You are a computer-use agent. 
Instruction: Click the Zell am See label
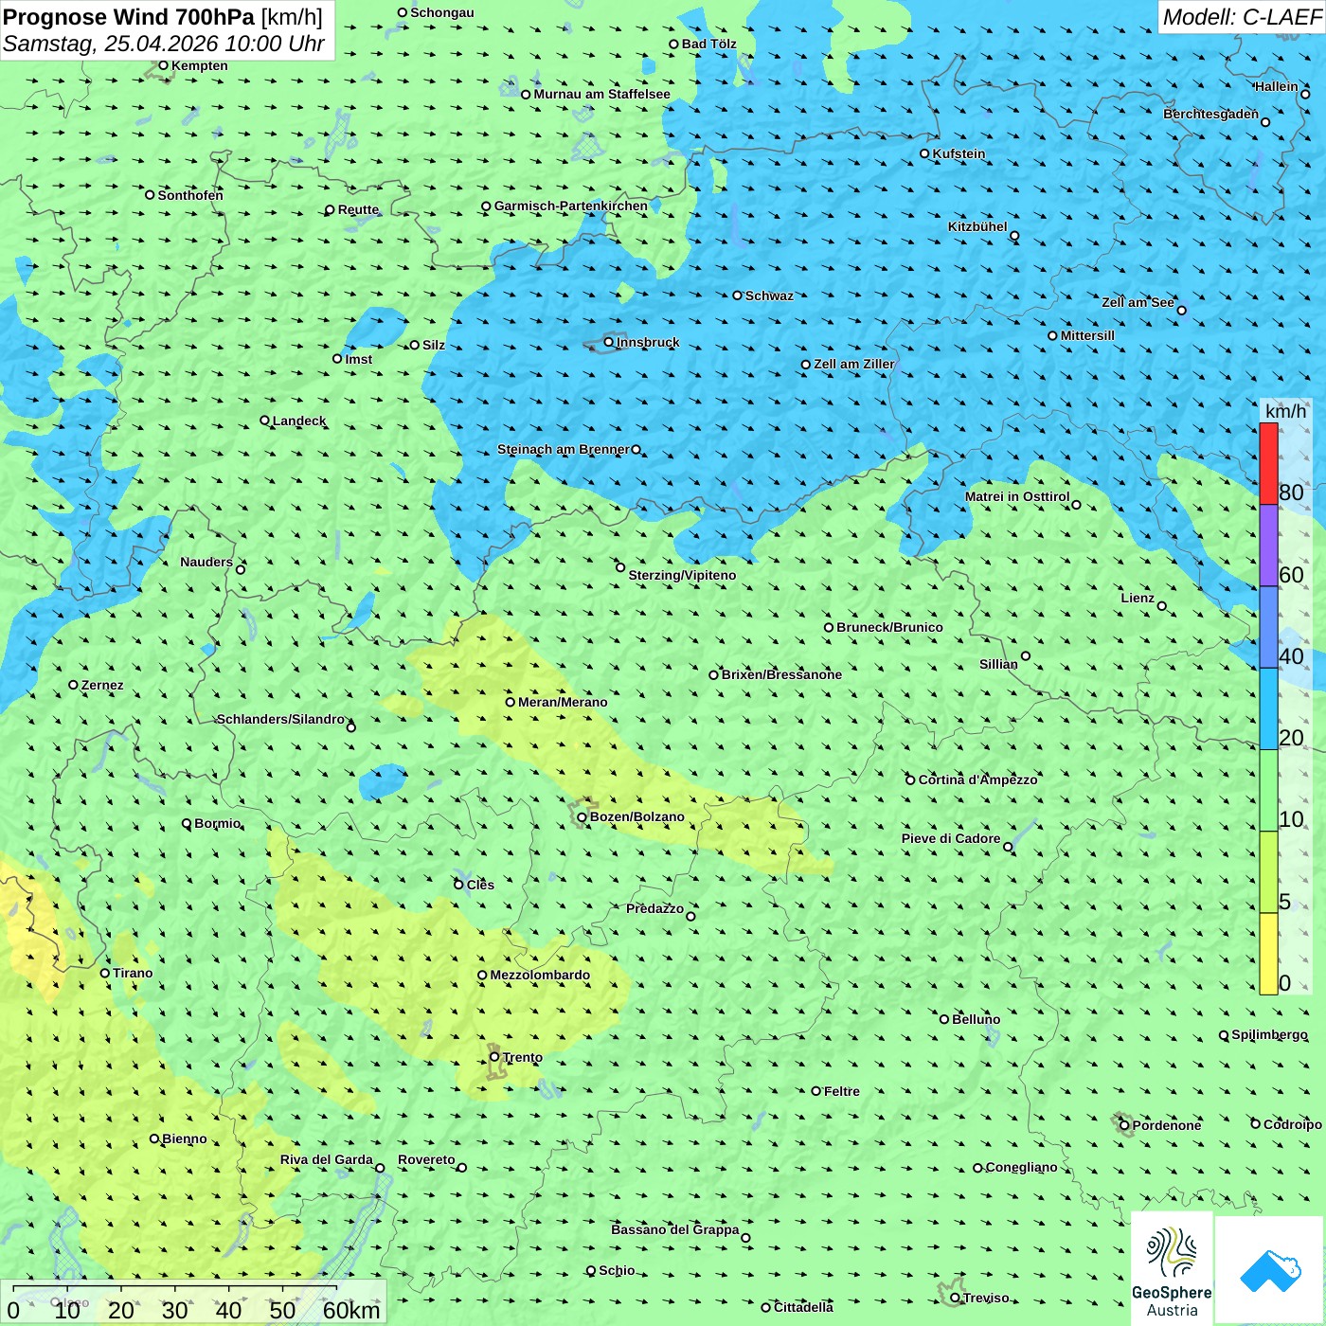[x=1138, y=302]
